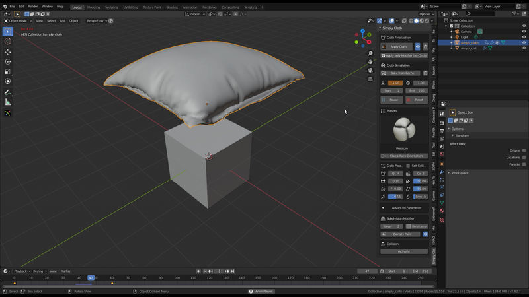Viewport: 529px width, 297px height.
Task: Click trash icon beside Bake from Cache
Action: [x=425, y=73]
